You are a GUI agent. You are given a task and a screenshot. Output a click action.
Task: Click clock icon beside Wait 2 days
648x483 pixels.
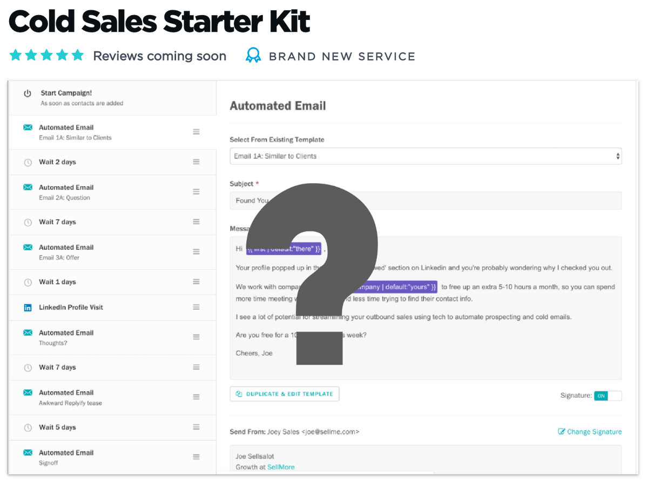click(28, 162)
